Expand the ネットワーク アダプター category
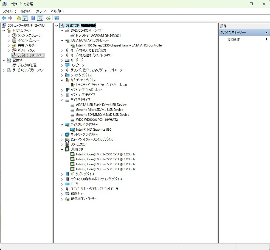This screenshot has width=270, height=250. pos(62,134)
